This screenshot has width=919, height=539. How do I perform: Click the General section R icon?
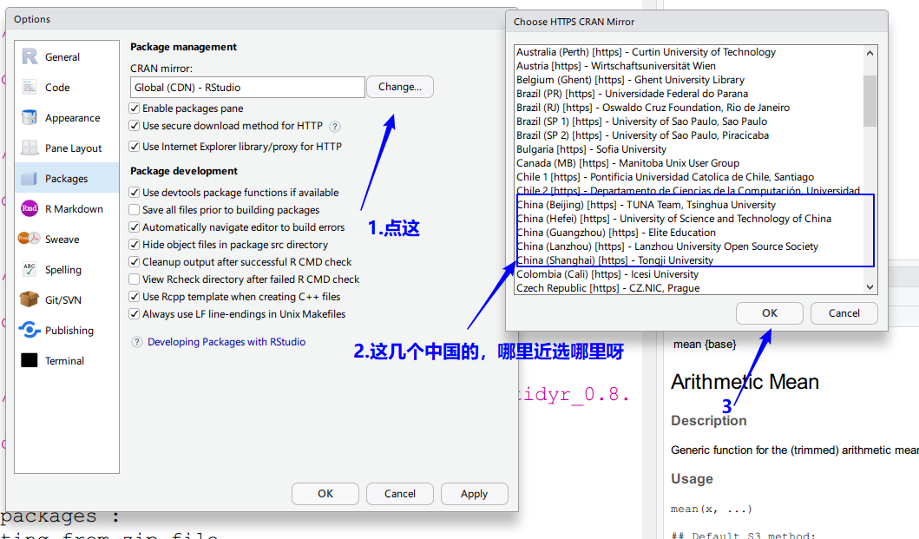[30, 57]
